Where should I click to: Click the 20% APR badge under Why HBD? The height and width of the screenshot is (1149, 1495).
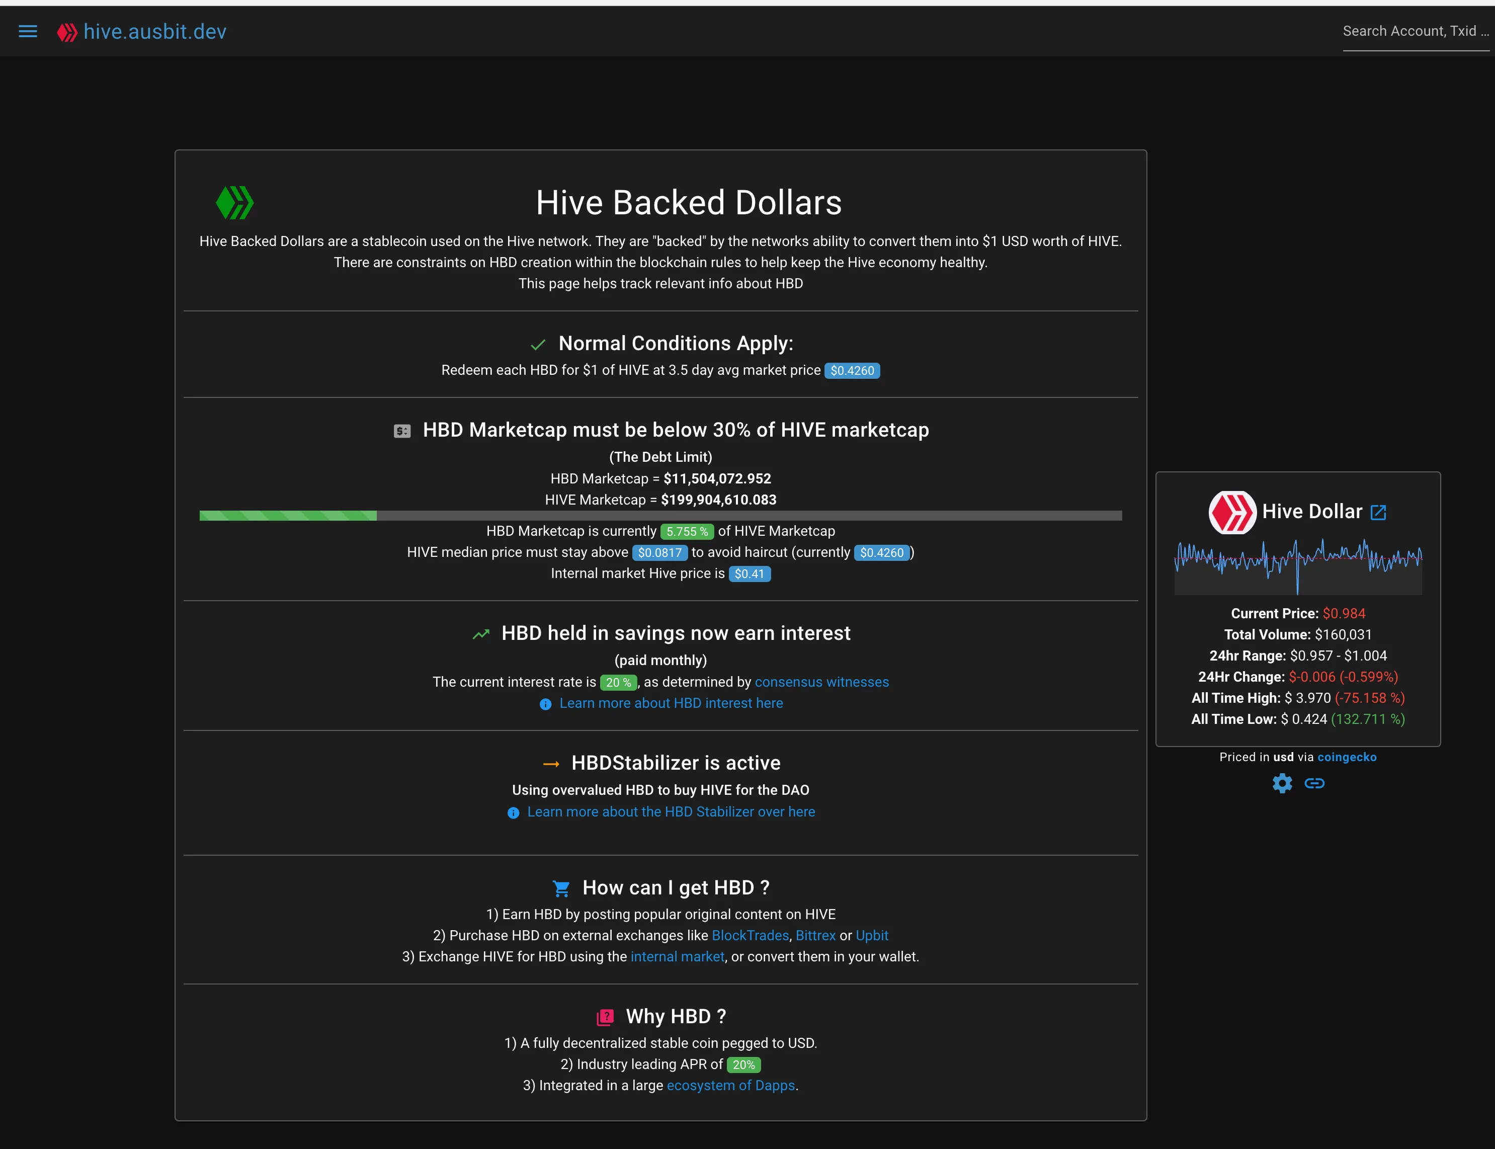tap(743, 1065)
